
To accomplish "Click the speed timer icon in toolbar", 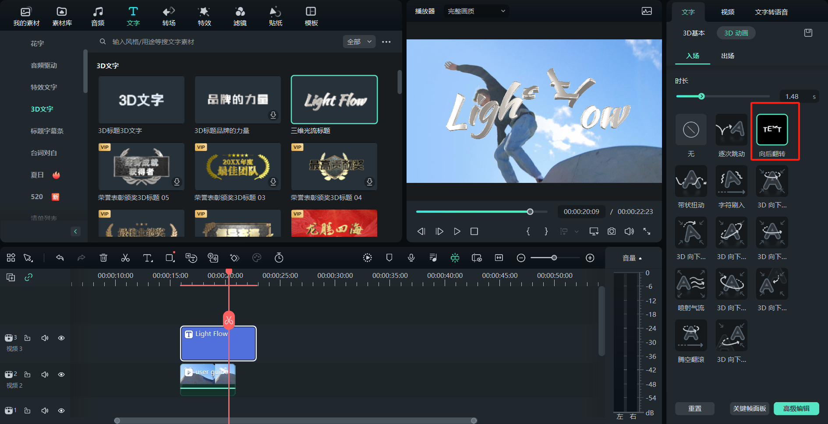I will [x=279, y=258].
